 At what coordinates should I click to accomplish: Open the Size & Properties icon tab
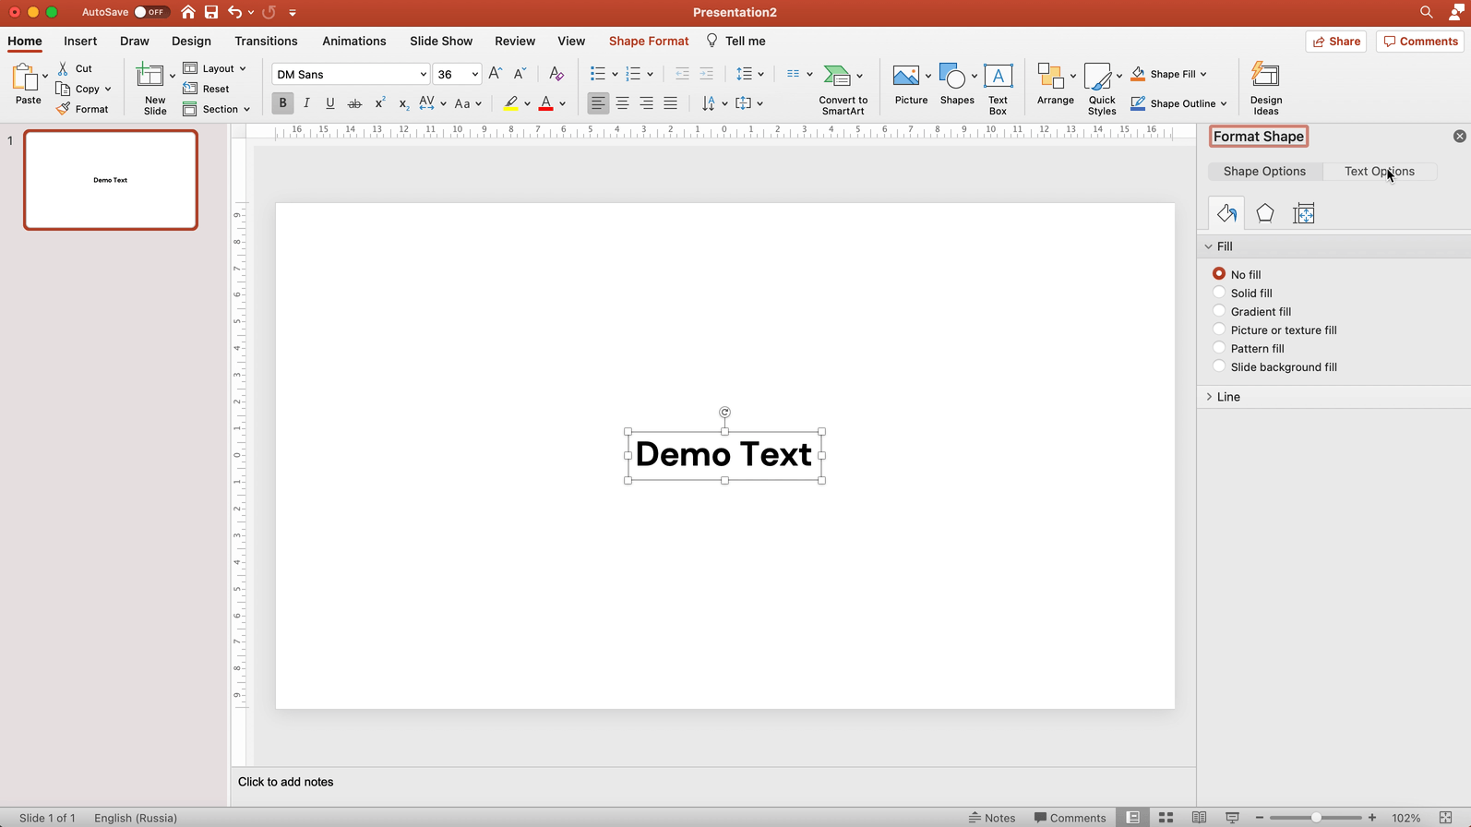point(1304,213)
